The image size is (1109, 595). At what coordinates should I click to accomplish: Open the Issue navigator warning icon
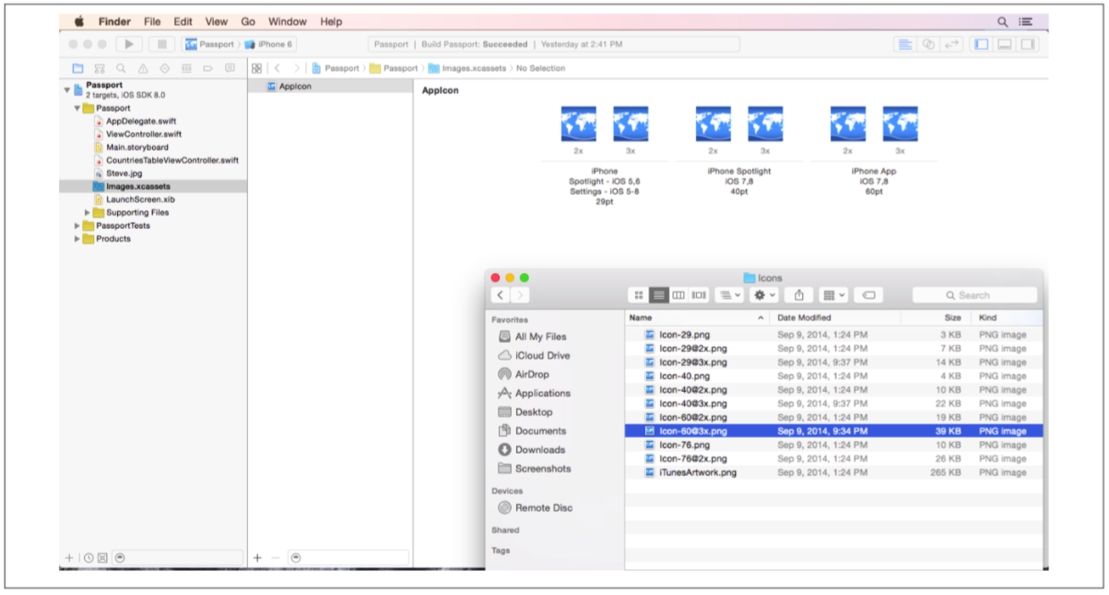(x=142, y=68)
